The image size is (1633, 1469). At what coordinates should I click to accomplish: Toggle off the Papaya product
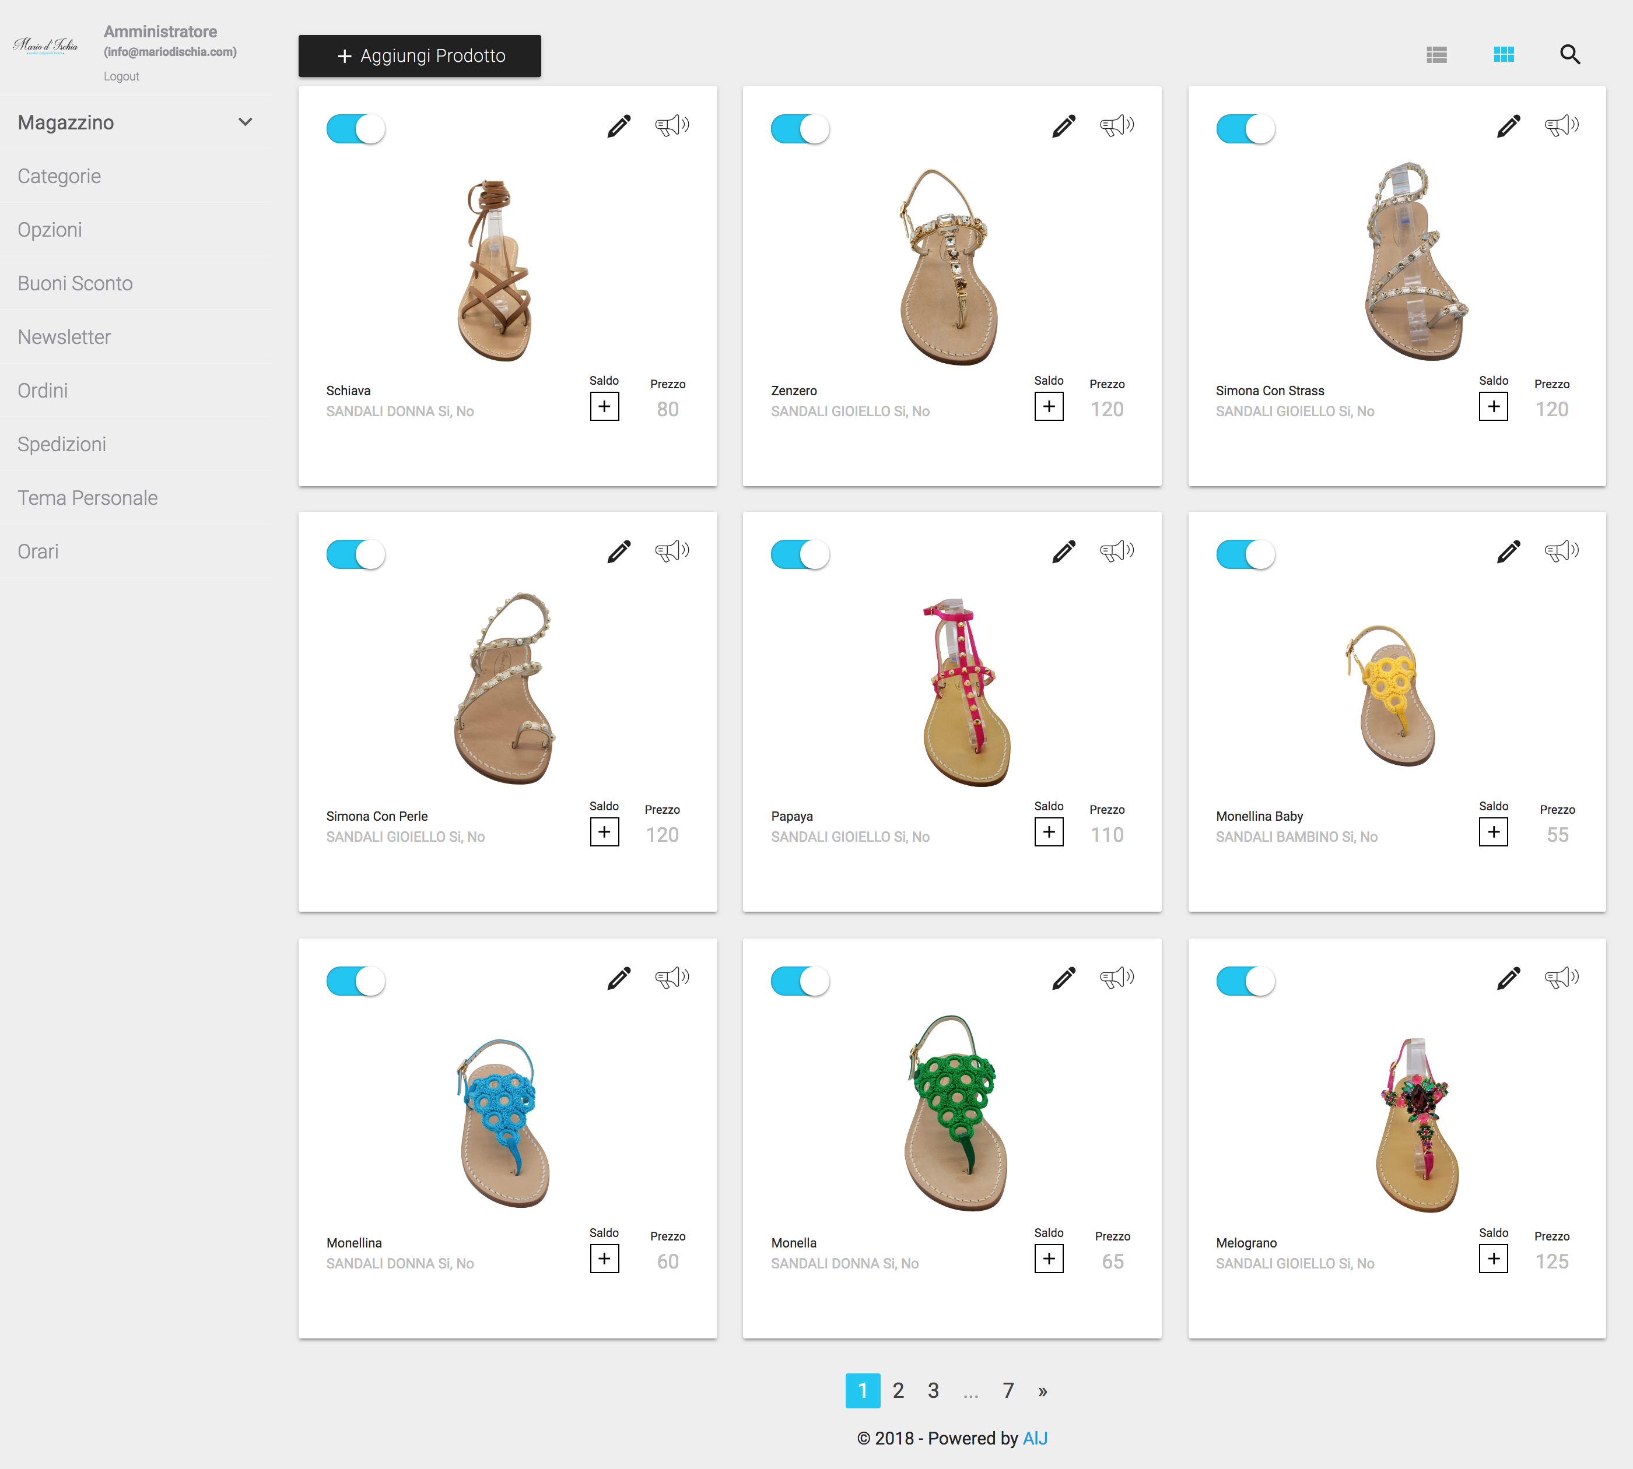pos(800,556)
